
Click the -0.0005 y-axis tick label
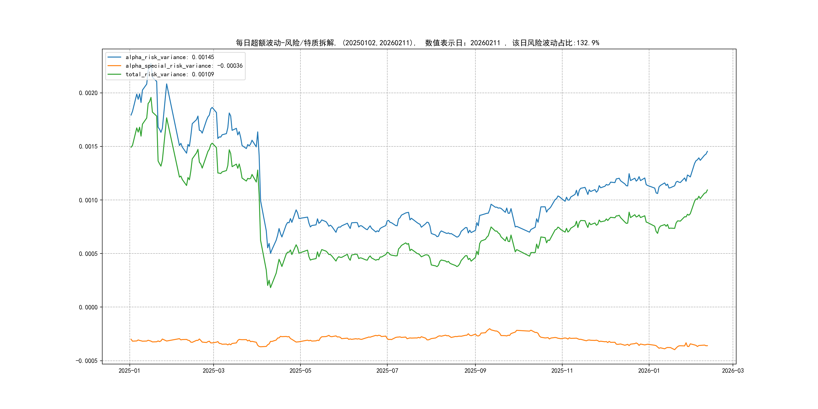click(87, 361)
